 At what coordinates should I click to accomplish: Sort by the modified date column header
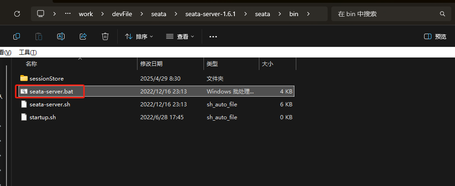[x=151, y=64]
